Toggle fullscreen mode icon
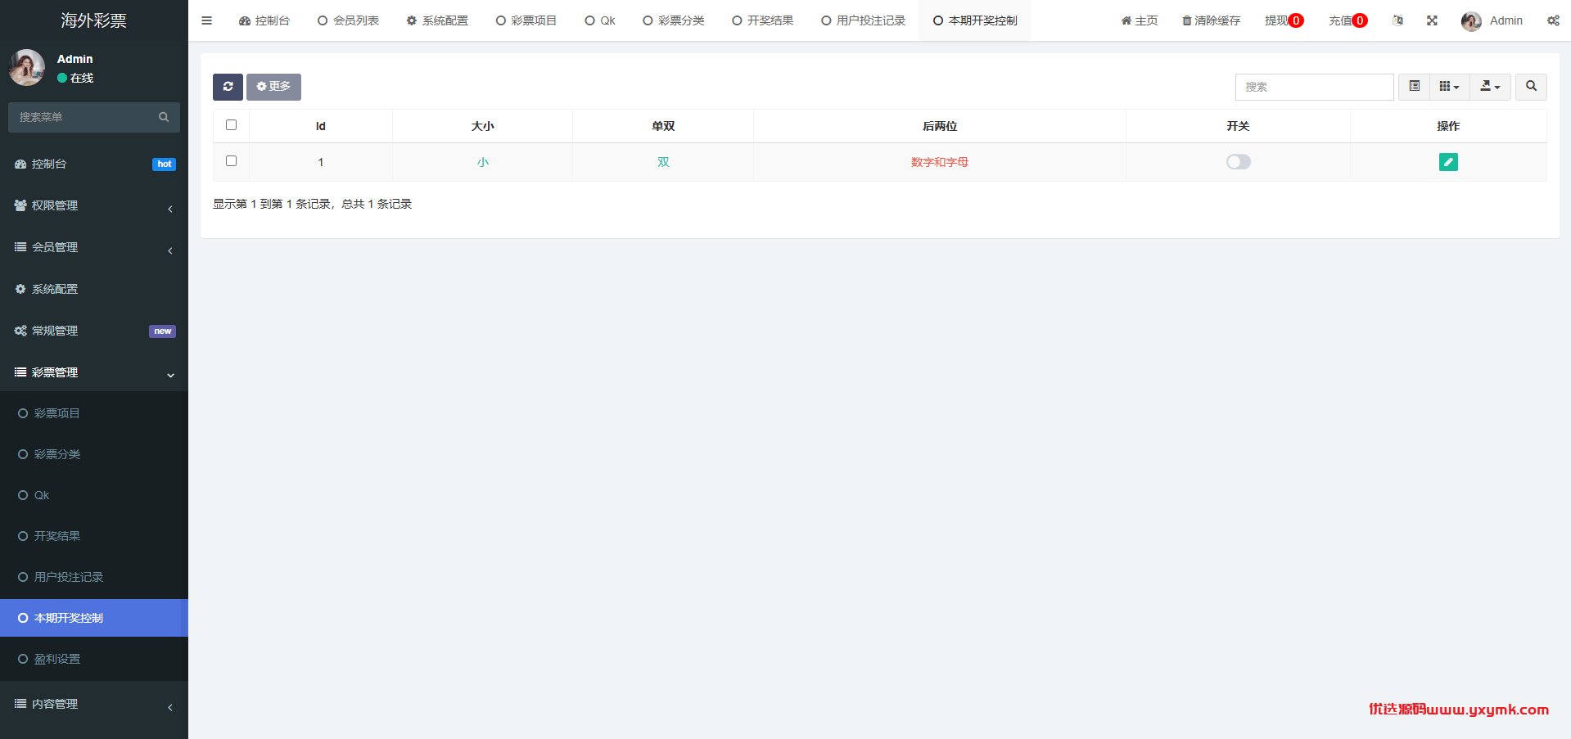 pos(1432,20)
